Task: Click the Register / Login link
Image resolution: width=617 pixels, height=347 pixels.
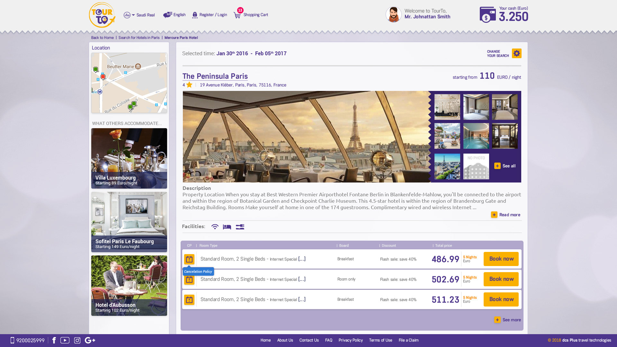Action: 210,15
